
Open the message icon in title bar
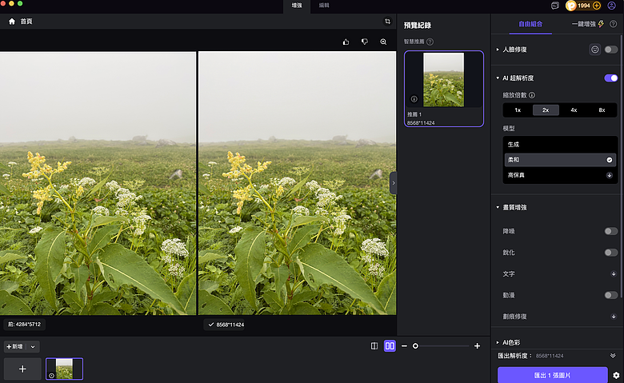[x=554, y=6]
